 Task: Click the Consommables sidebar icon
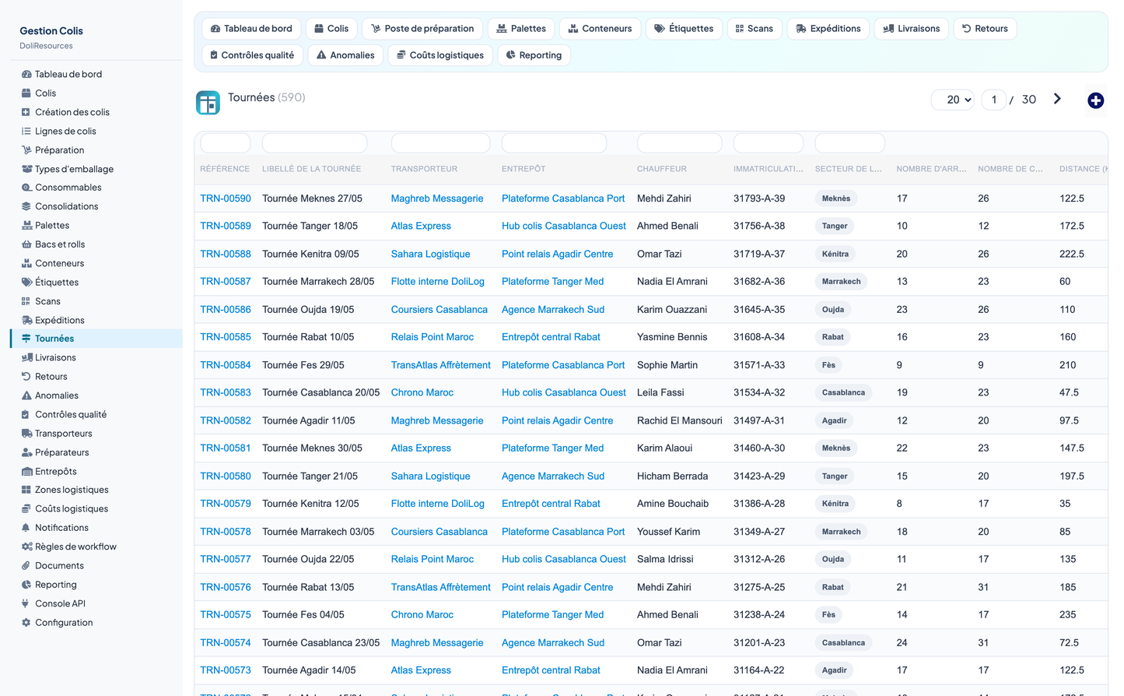pyautogui.click(x=26, y=188)
